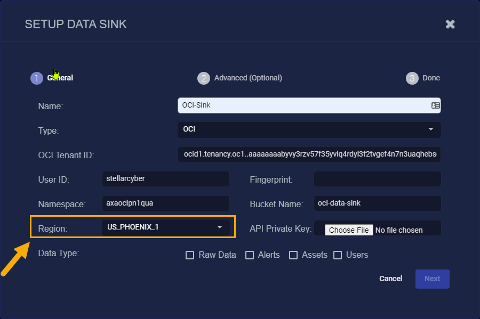Screen dimensions: 480x319
Task: Click the Next button
Action: point(432,279)
